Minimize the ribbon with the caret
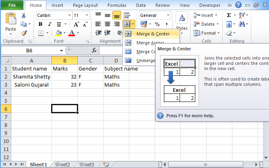Viewport: 269px width, 168px height. click(x=230, y=5)
